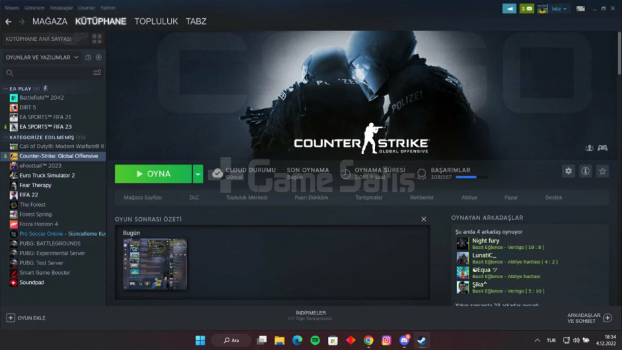Open the Rehberler link
Screen dimensions: 622x350
click(422, 198)
